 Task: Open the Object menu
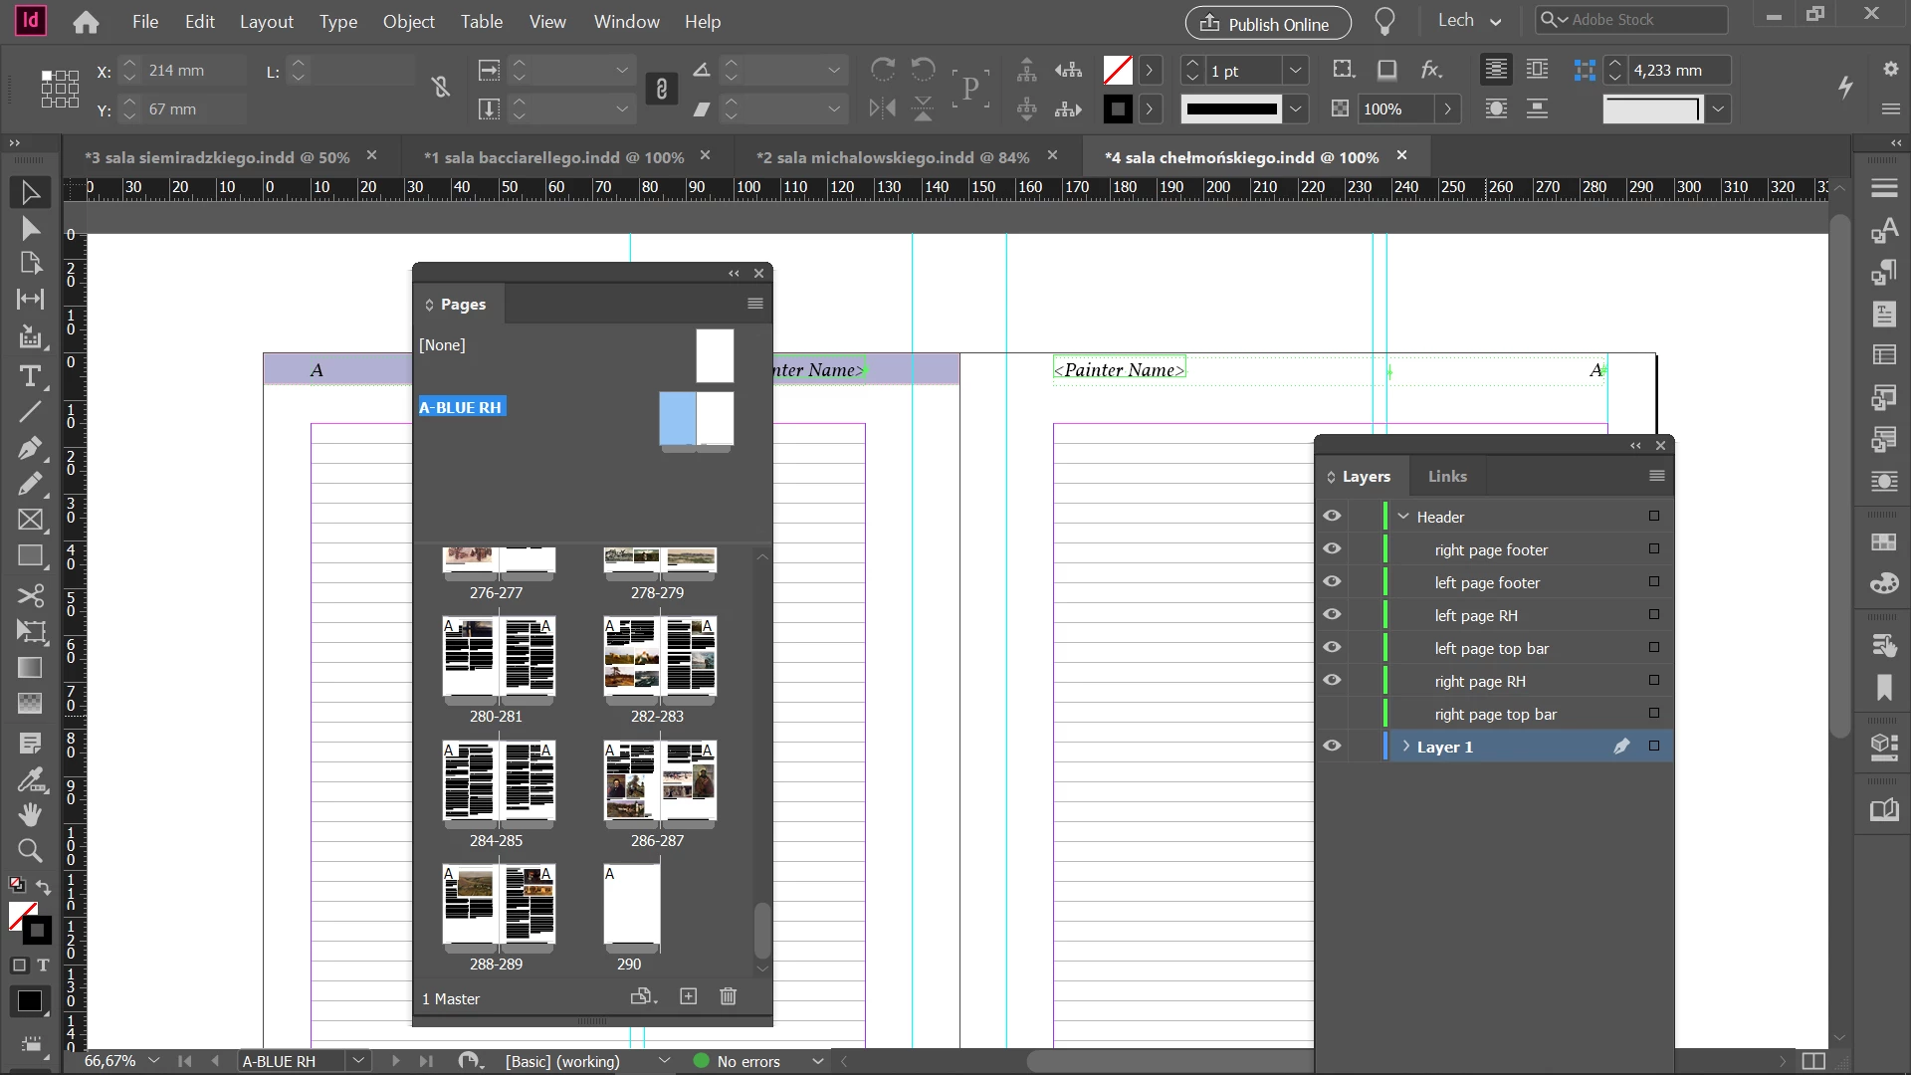point(408,22)
